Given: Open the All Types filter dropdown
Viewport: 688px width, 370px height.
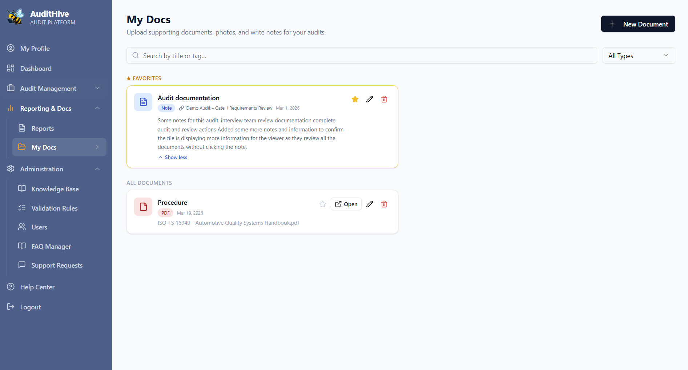Looking at the screenshot, I should tap(638, 56).
